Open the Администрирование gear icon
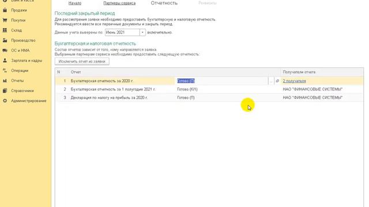 (x=5, y=101)
